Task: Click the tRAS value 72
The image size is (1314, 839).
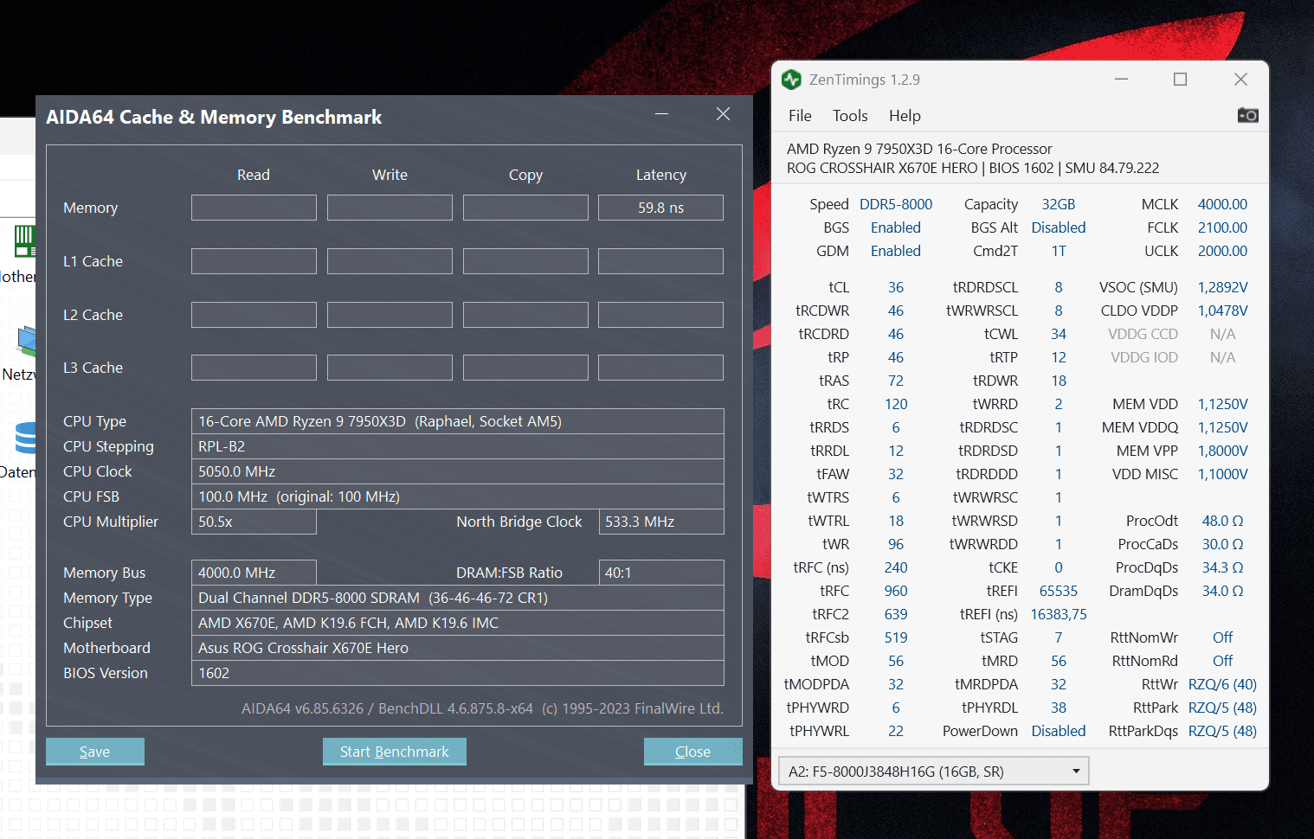Action: [896, 381]
